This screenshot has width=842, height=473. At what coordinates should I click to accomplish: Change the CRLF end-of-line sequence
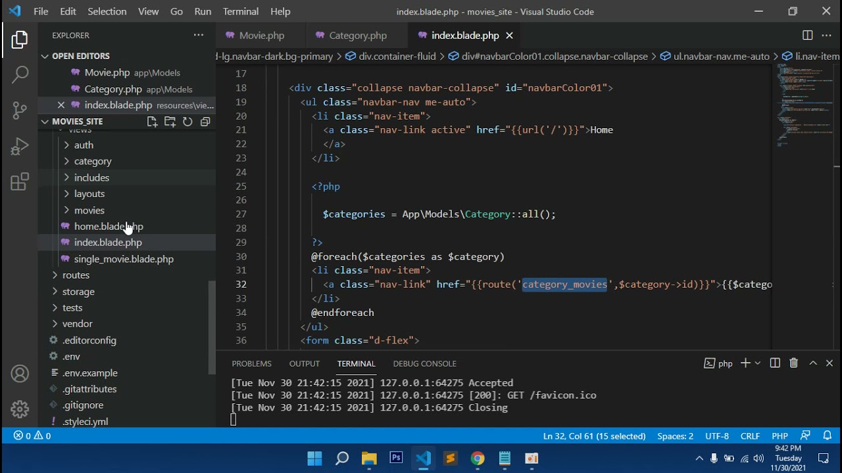point(750,436)
